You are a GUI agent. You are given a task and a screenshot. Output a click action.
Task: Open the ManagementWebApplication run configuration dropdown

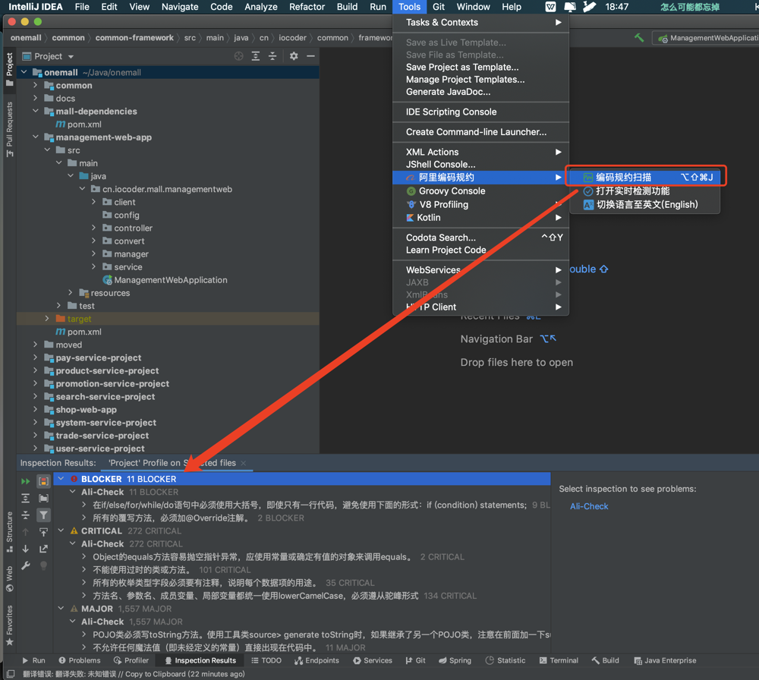(x=707, y=38)
